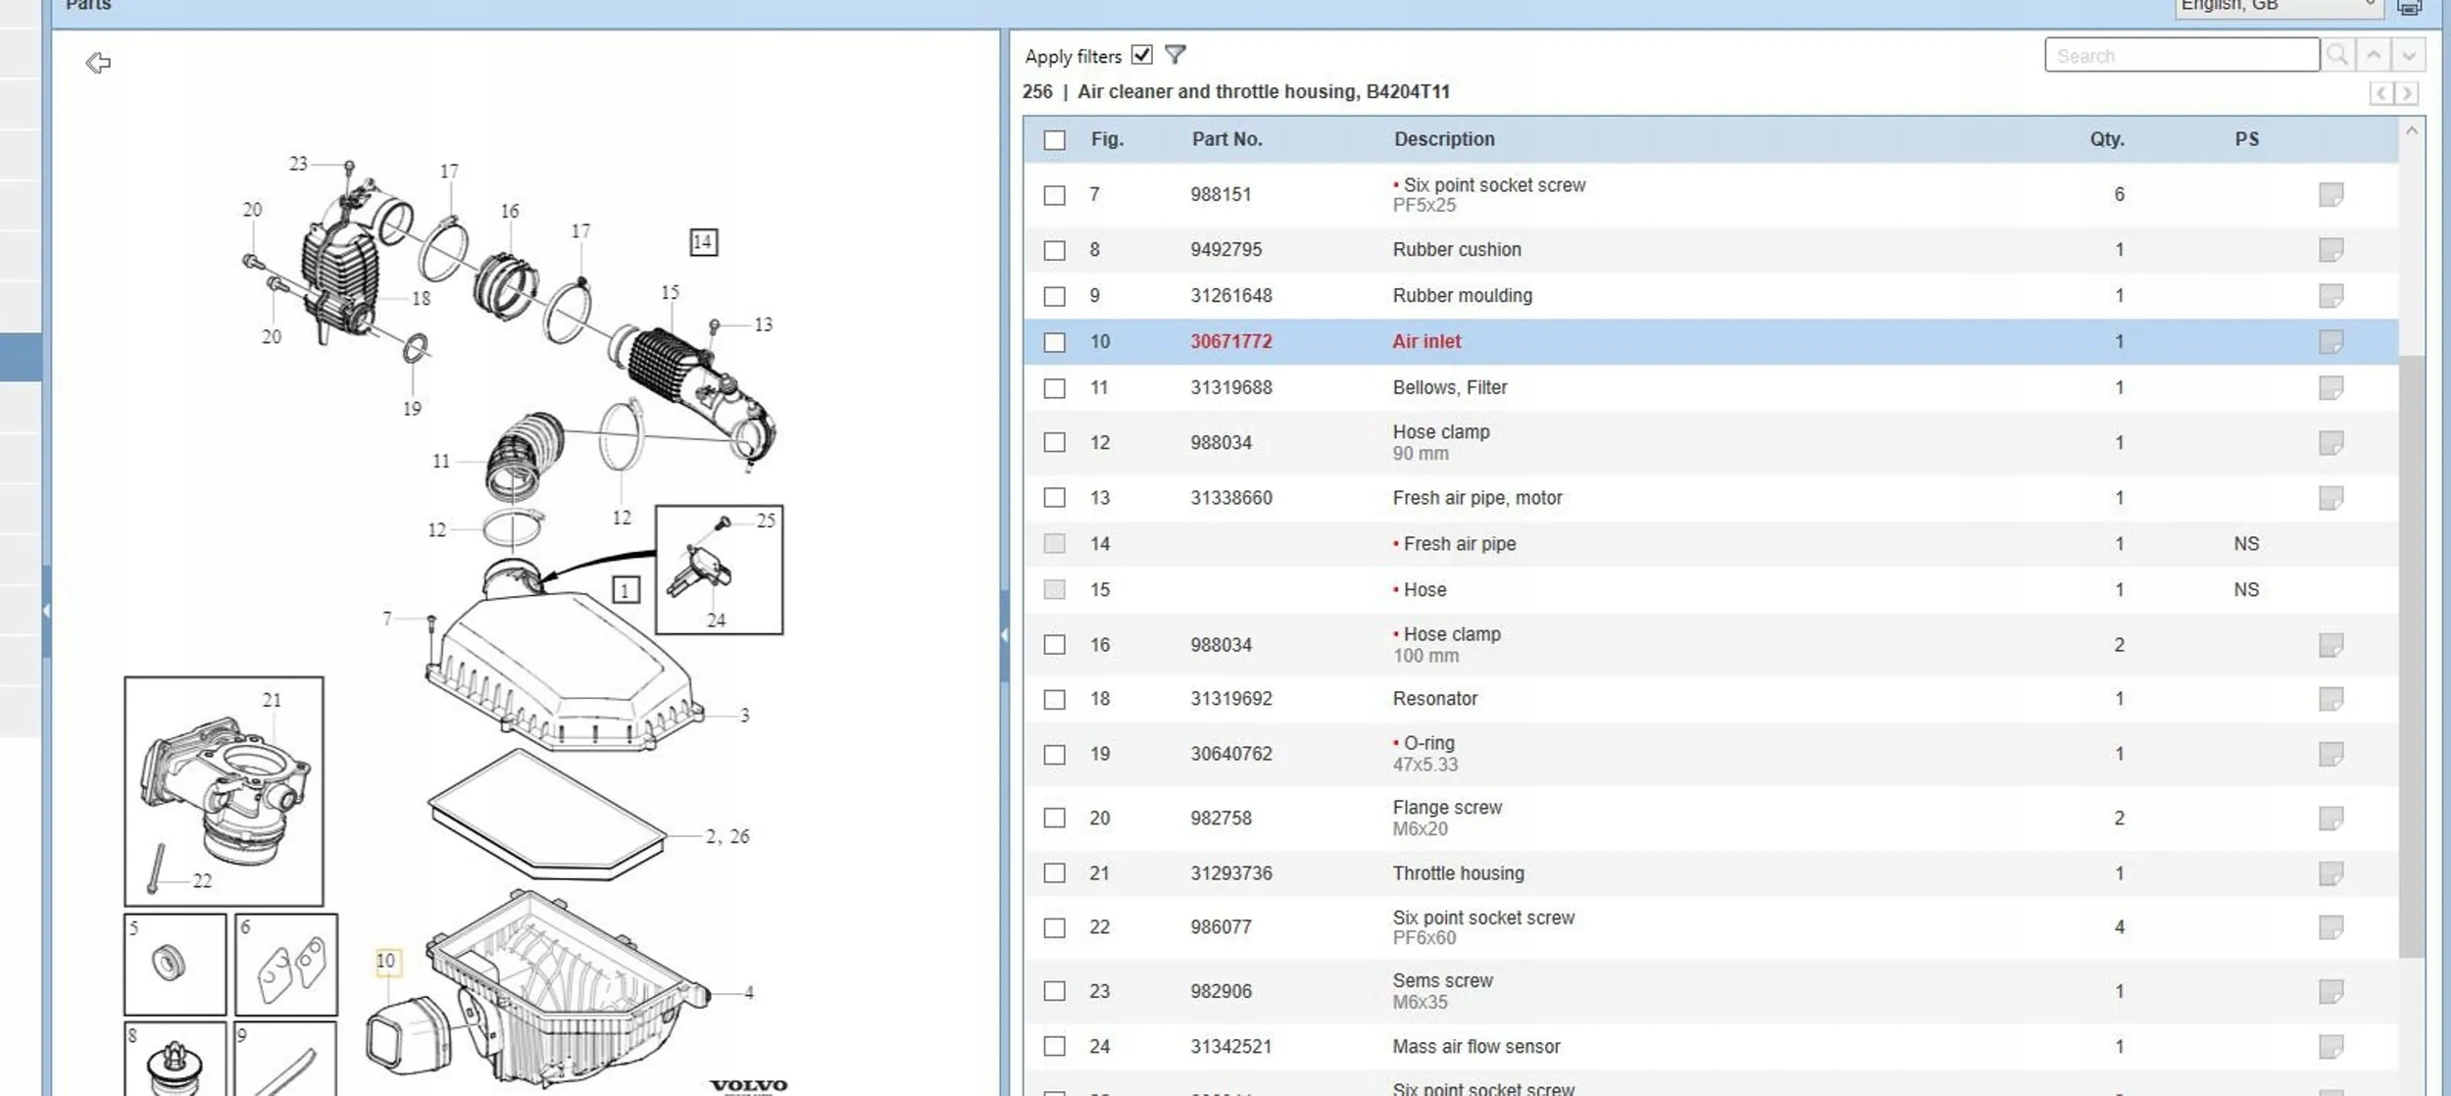Click the print icon beside language selector
2451x1096 pixels.
click(2409, 7)
